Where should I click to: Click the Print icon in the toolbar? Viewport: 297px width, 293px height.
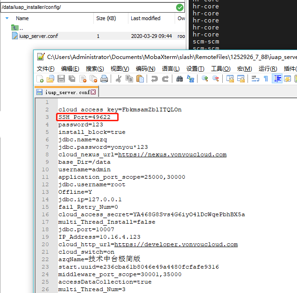click(x=104, y=79)
